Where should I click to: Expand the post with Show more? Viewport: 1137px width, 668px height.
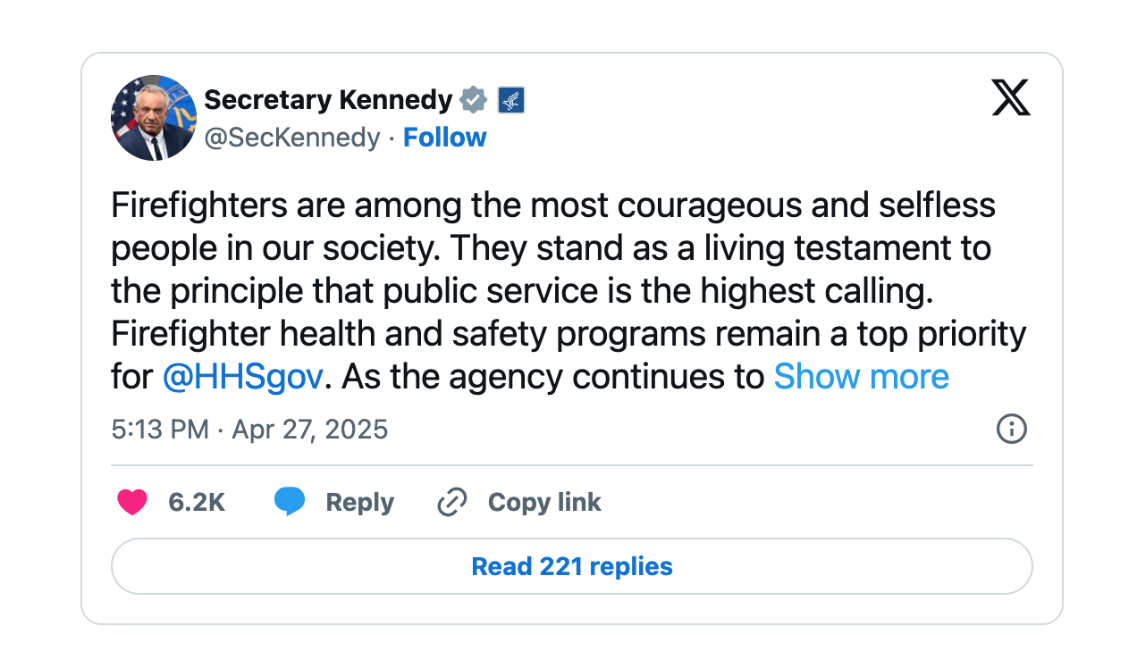[861, 376]
